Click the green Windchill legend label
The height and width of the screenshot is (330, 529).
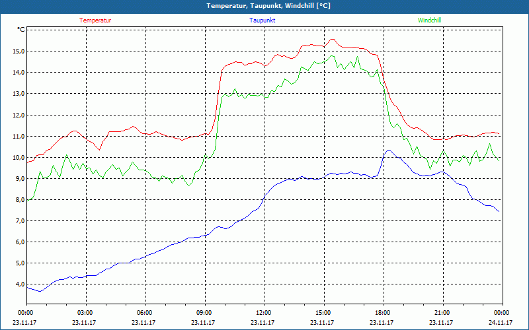(429, 20)
